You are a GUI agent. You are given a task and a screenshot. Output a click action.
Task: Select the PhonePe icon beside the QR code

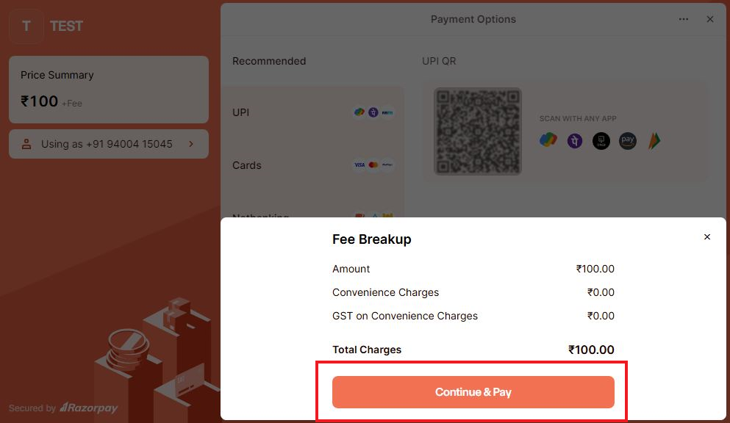(574, 141)
